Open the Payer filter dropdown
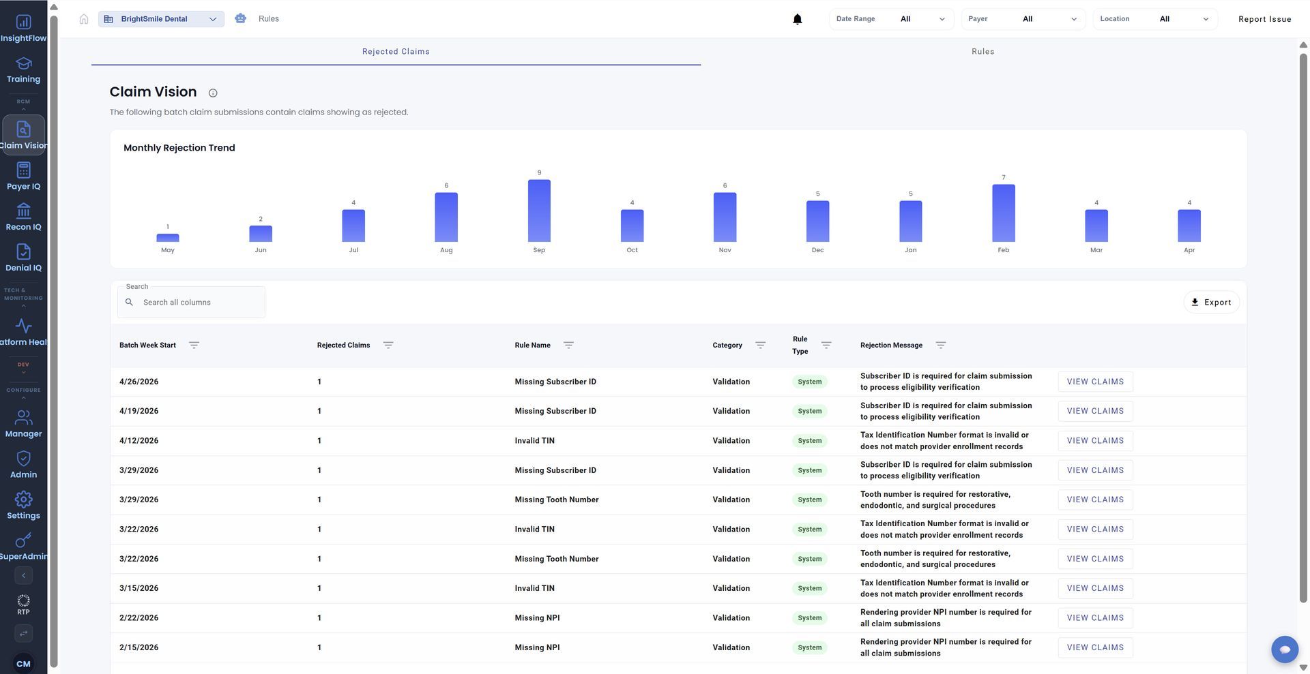 pyautogui.click(x=1023, y=19)
